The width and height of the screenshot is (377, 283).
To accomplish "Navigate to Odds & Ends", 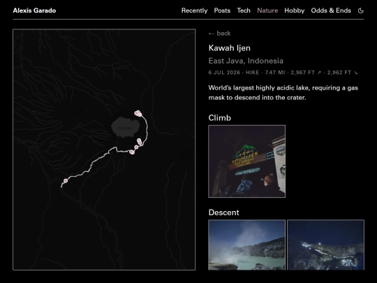I will 331,10.
